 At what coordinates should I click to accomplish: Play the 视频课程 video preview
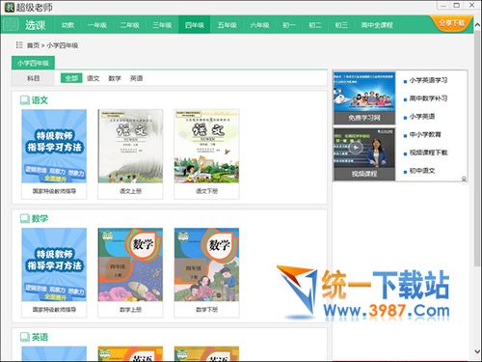(x=356, y=148)
